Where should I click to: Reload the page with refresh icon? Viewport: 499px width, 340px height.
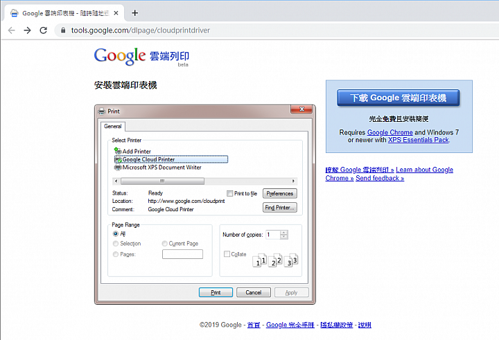[x=43, y=30]
